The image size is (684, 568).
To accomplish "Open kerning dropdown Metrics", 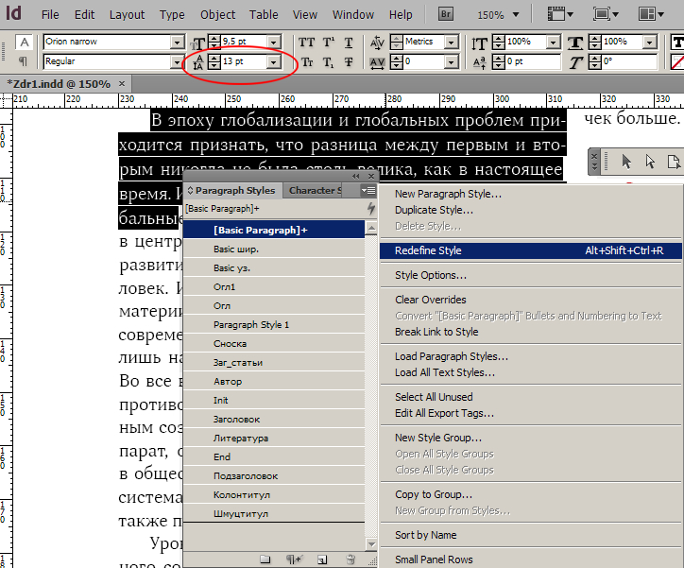I will point(452,43).
